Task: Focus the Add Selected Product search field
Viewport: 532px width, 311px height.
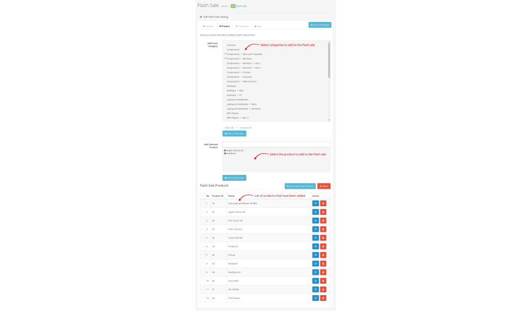Action: (x=276, y=144)
